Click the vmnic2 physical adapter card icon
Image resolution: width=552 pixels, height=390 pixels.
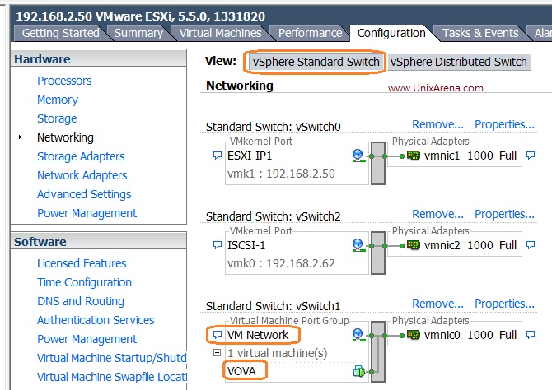(414, 244)
